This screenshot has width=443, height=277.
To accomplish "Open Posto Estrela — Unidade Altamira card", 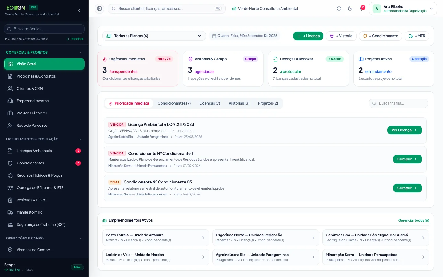I will pyautogui.click(x=156, y=238).
